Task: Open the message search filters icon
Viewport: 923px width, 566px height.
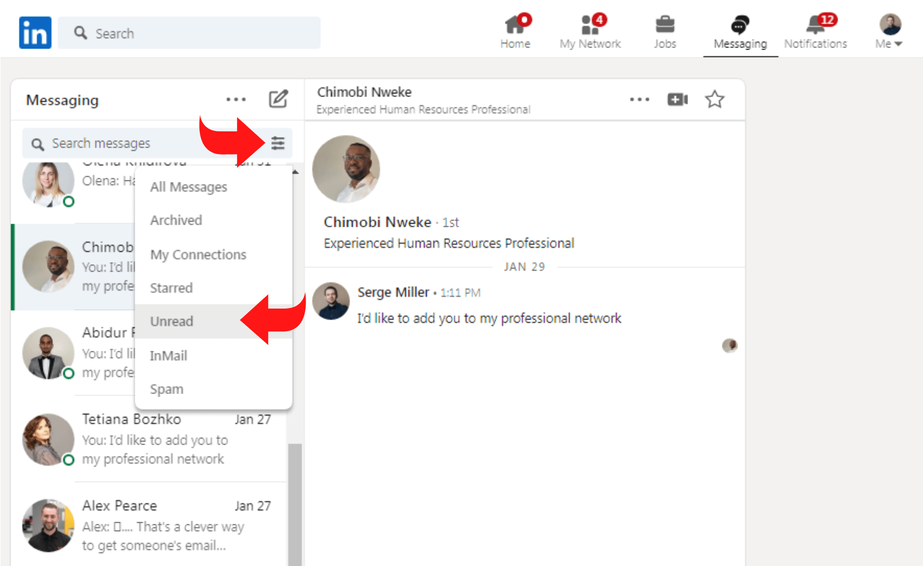Action: tap(278, 143)
